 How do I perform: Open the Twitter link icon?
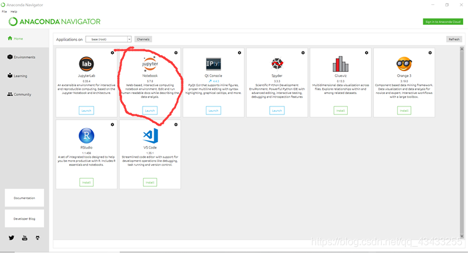point(11,238)
